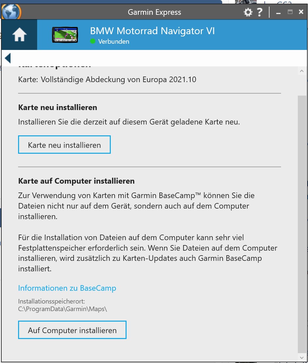This screenshot has width=308, height=363.
Task: Open help with the question mark icon
Action: (260, 12)
